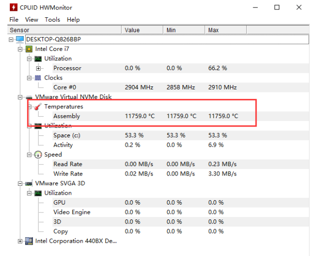Select the Intel Core i7 label
This screenshot has width=310, height=256.
pyautogui.click(x=52, y=49)
